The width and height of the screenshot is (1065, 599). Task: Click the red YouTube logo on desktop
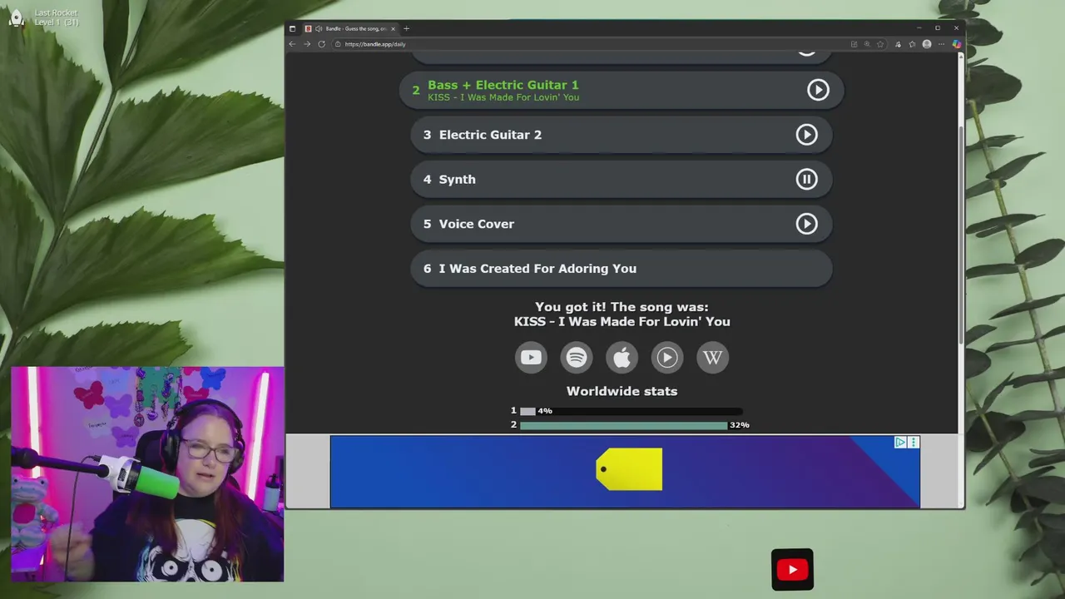[x=792, y=570]
